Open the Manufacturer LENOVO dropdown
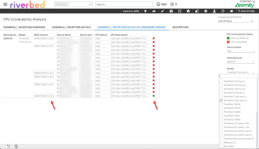This screenshot has height=149, width=259. coord(241,62)
